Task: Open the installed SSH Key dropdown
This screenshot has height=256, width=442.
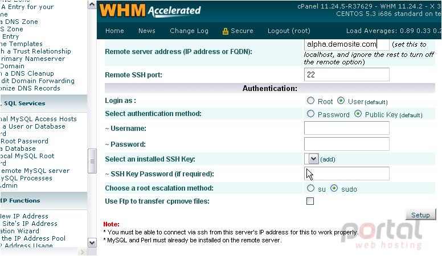Action: pos(312,159)
